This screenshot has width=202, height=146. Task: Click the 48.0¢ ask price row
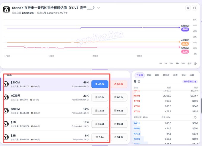pos(166,96)
